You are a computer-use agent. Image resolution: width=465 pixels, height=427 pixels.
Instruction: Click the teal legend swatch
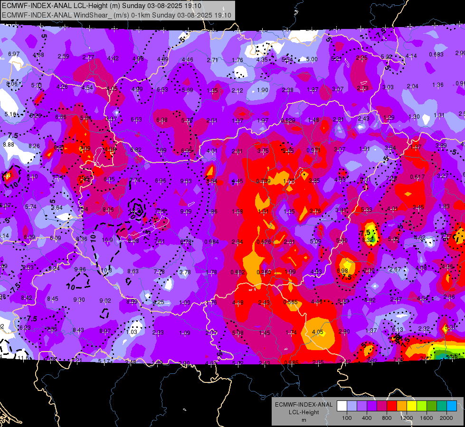tap(442, 406)
